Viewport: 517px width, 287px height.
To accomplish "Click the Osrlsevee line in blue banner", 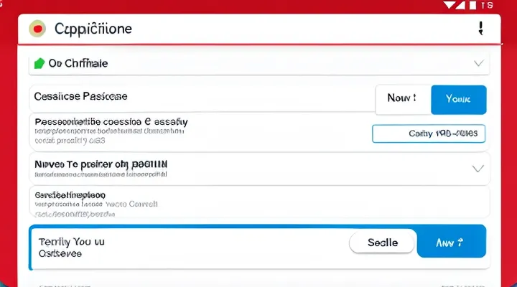I will click(60, 253).
